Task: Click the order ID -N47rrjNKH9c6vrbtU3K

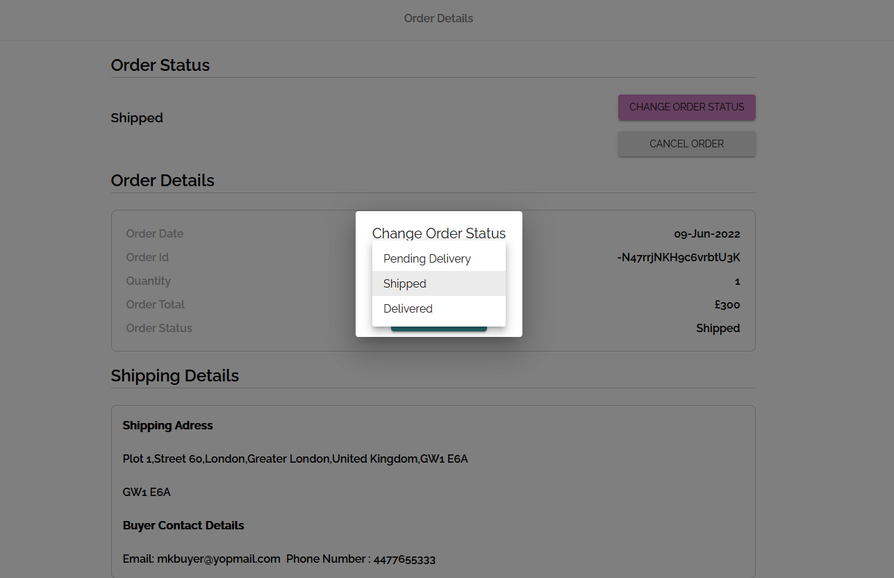Action: pos(678,258)
